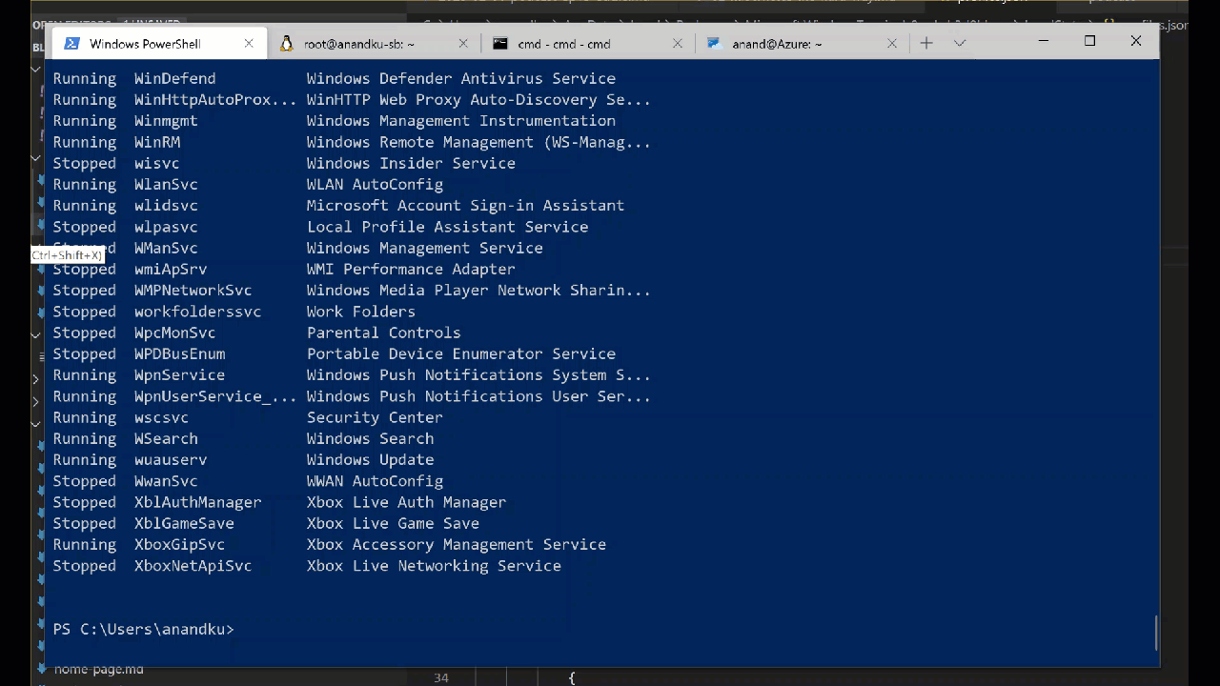The width and height of the screenshot is (1220, 686).
Task: Open the new tab profile dropdown
Action: point(960,43)
